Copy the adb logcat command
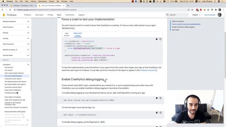 click(161, 113)
